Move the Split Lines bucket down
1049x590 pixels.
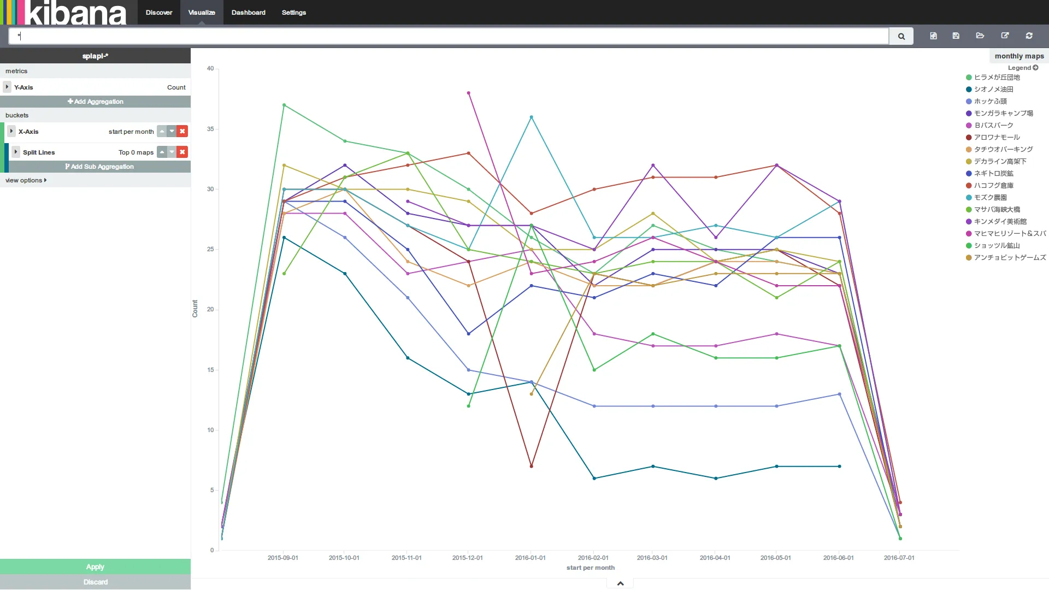[x=172, y=152]
